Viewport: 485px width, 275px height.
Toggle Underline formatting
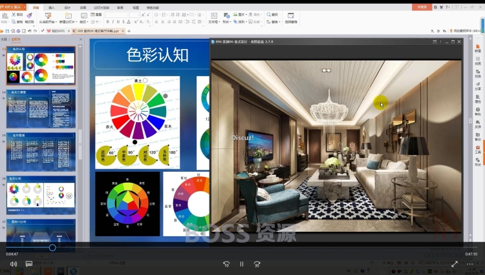tap(118, 22)
